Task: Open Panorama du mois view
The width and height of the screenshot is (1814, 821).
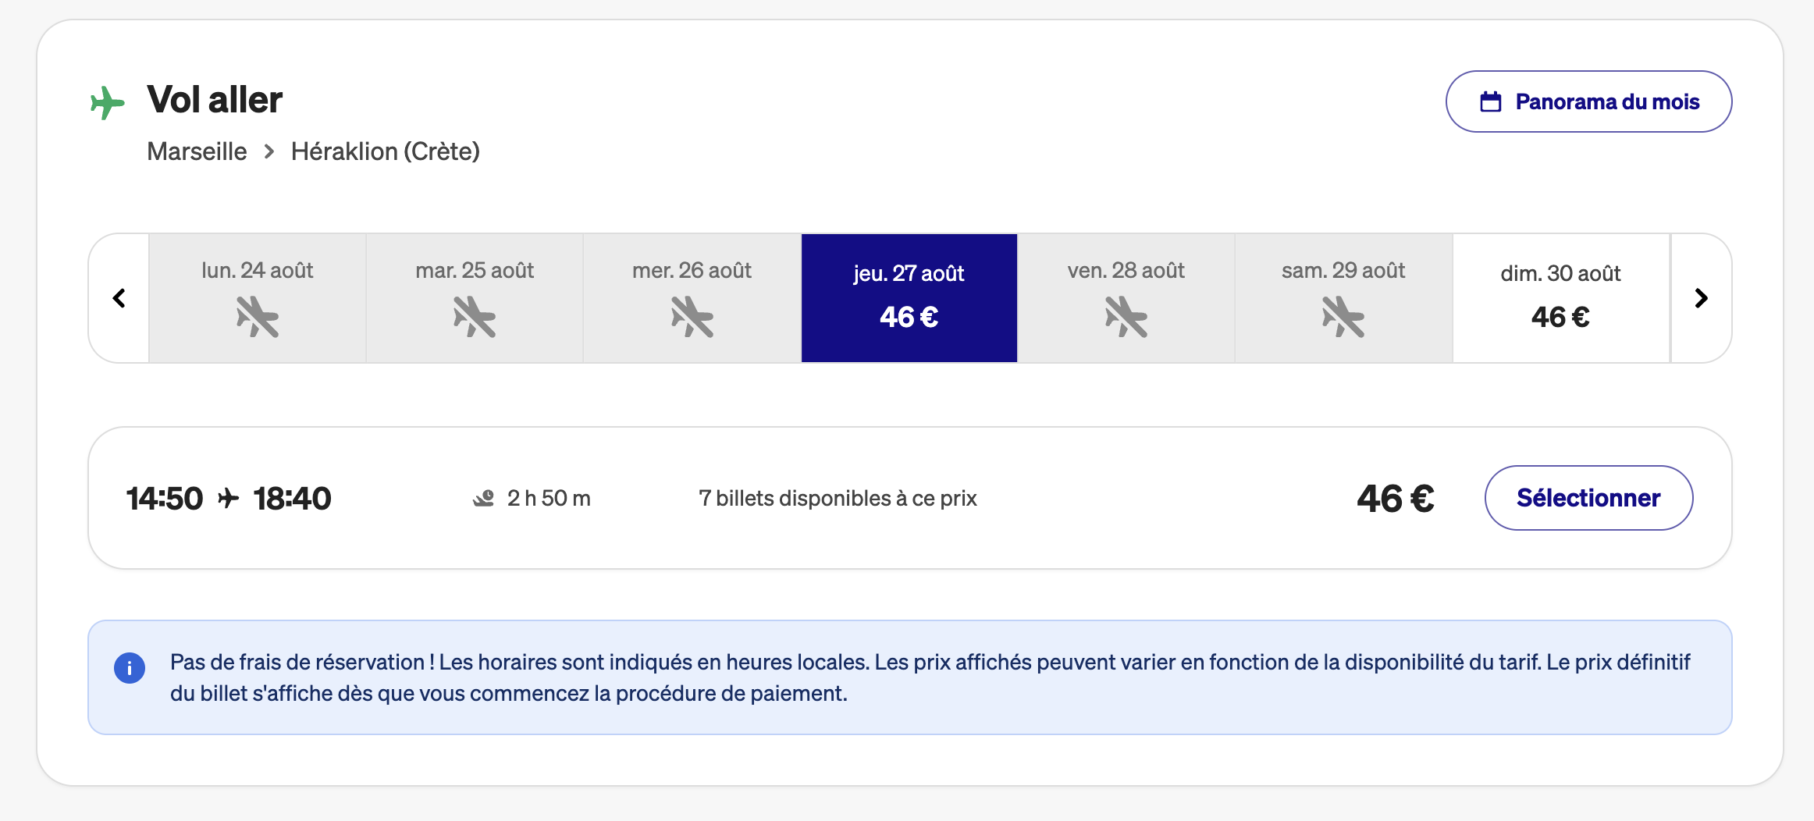Action: pyautogui.click(x=1588, y=102)
